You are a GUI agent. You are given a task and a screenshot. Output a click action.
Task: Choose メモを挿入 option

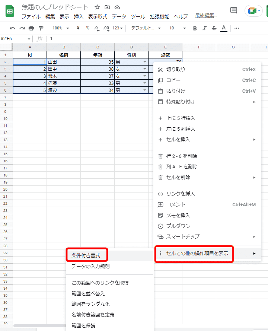click(x=207, y=215)
